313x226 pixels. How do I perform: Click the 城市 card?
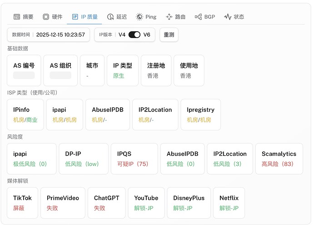click(92, 70)
